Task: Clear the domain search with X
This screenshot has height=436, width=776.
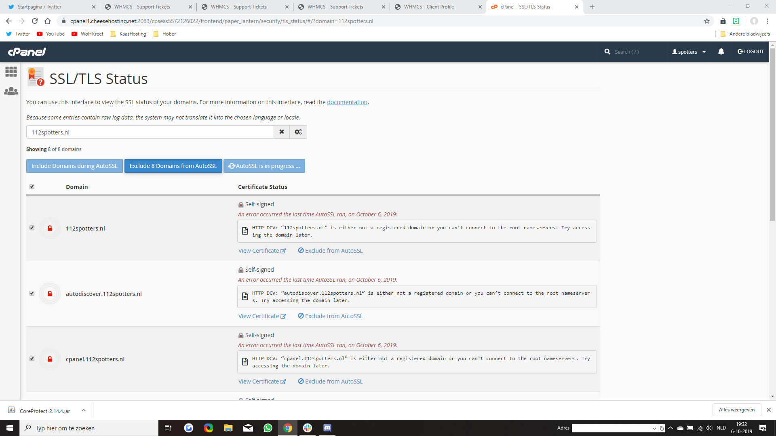Action: [x=282, y=132]
